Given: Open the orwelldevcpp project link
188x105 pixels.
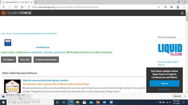Looking at the screenshot, I should coord(43,47).
